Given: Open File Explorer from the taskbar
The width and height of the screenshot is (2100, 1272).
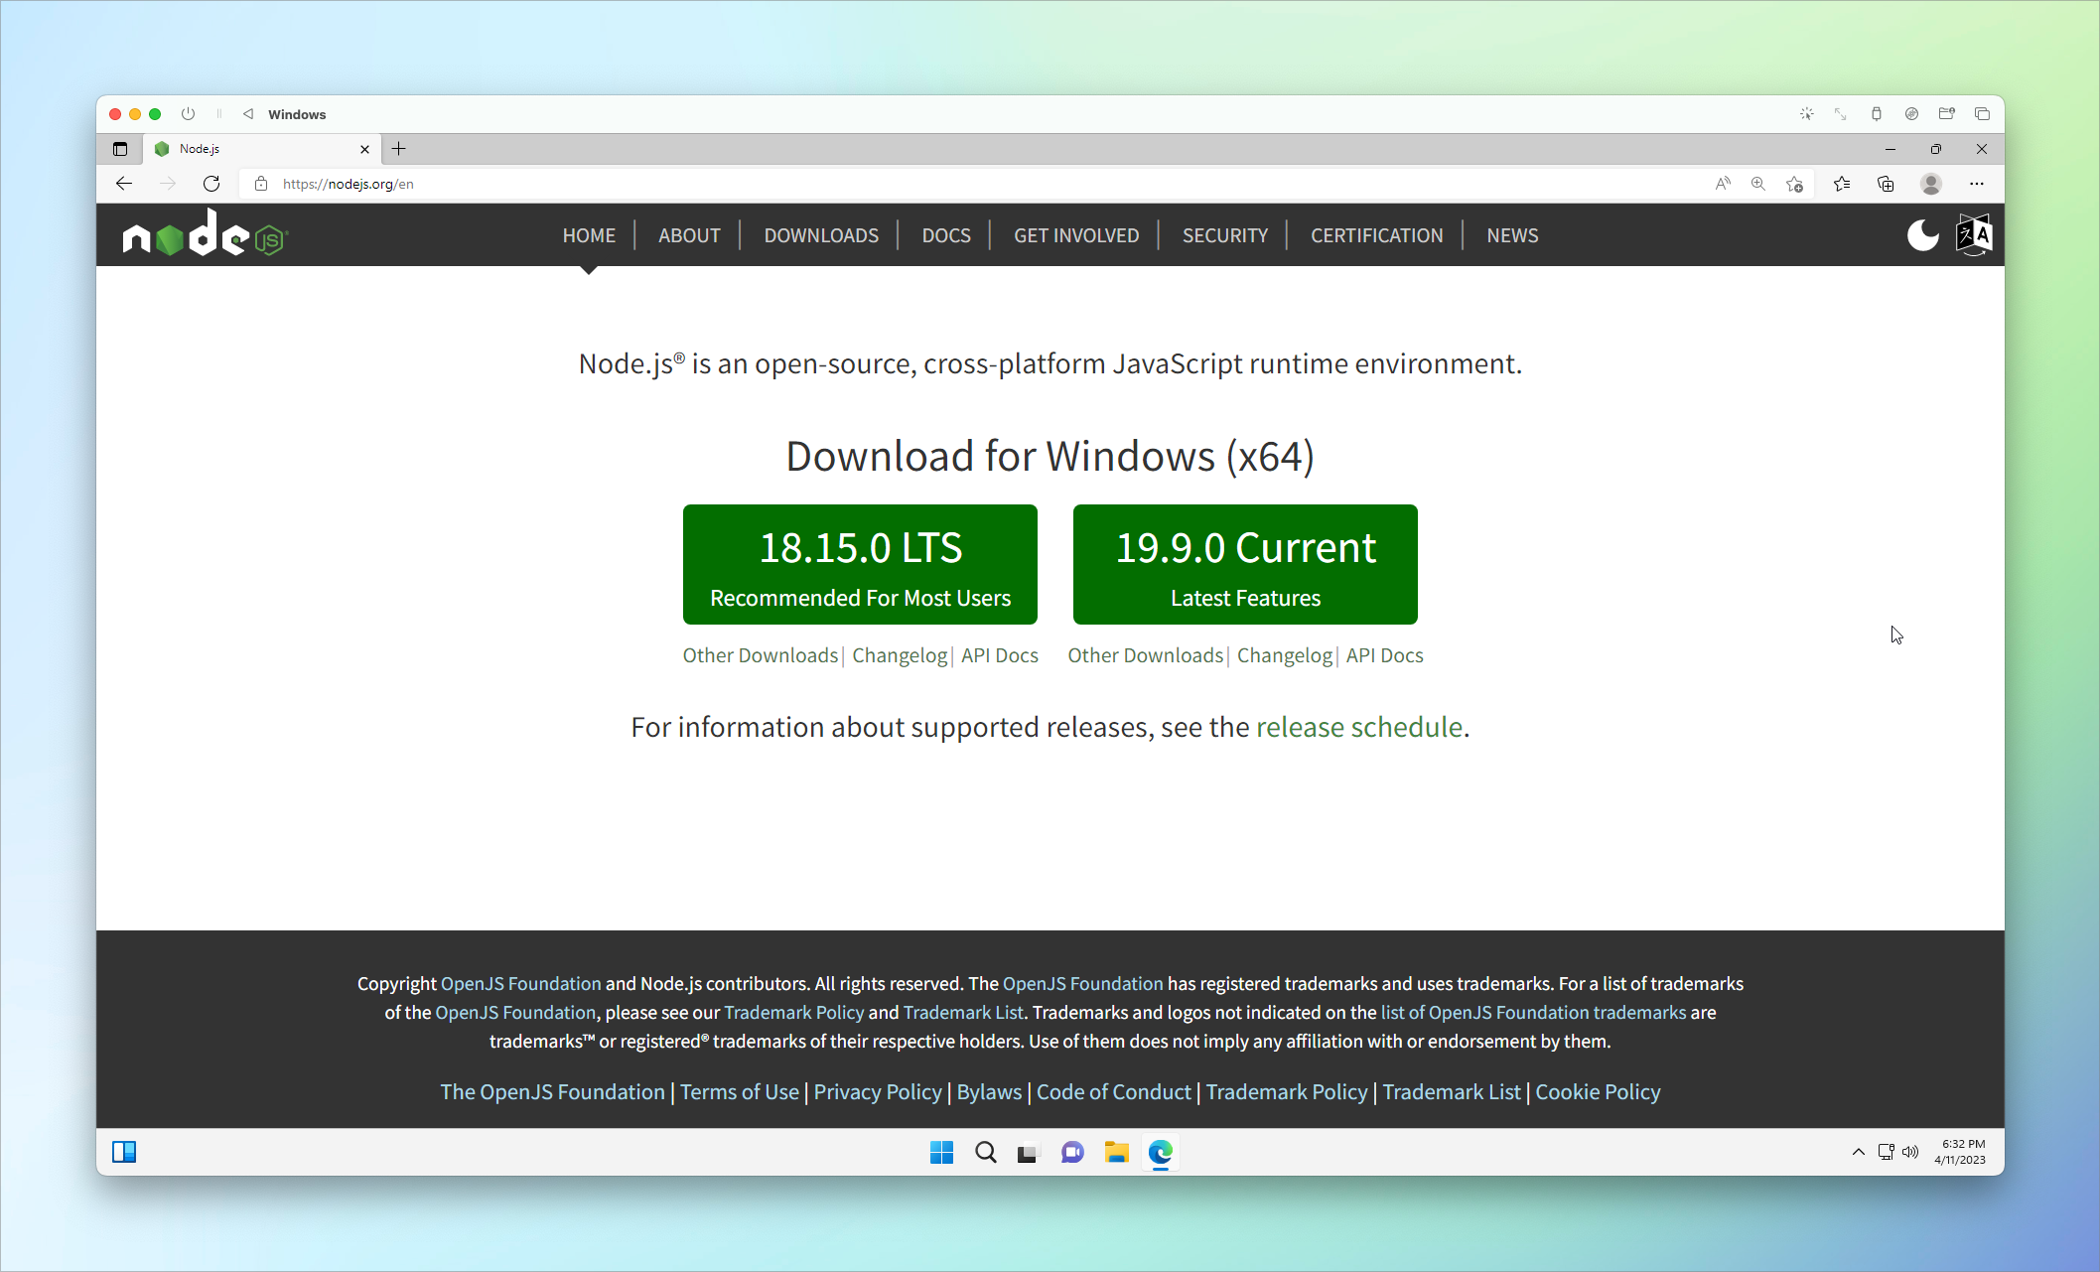Looking at the screenshot, I should (1116, 1152).
